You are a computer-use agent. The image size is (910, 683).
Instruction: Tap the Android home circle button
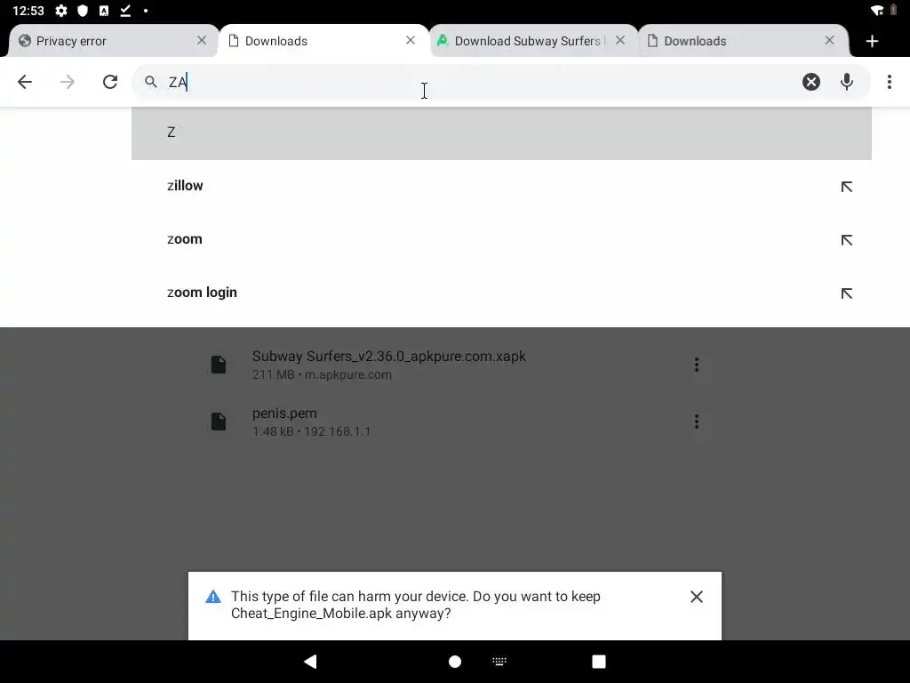click(x=455, y=662)
